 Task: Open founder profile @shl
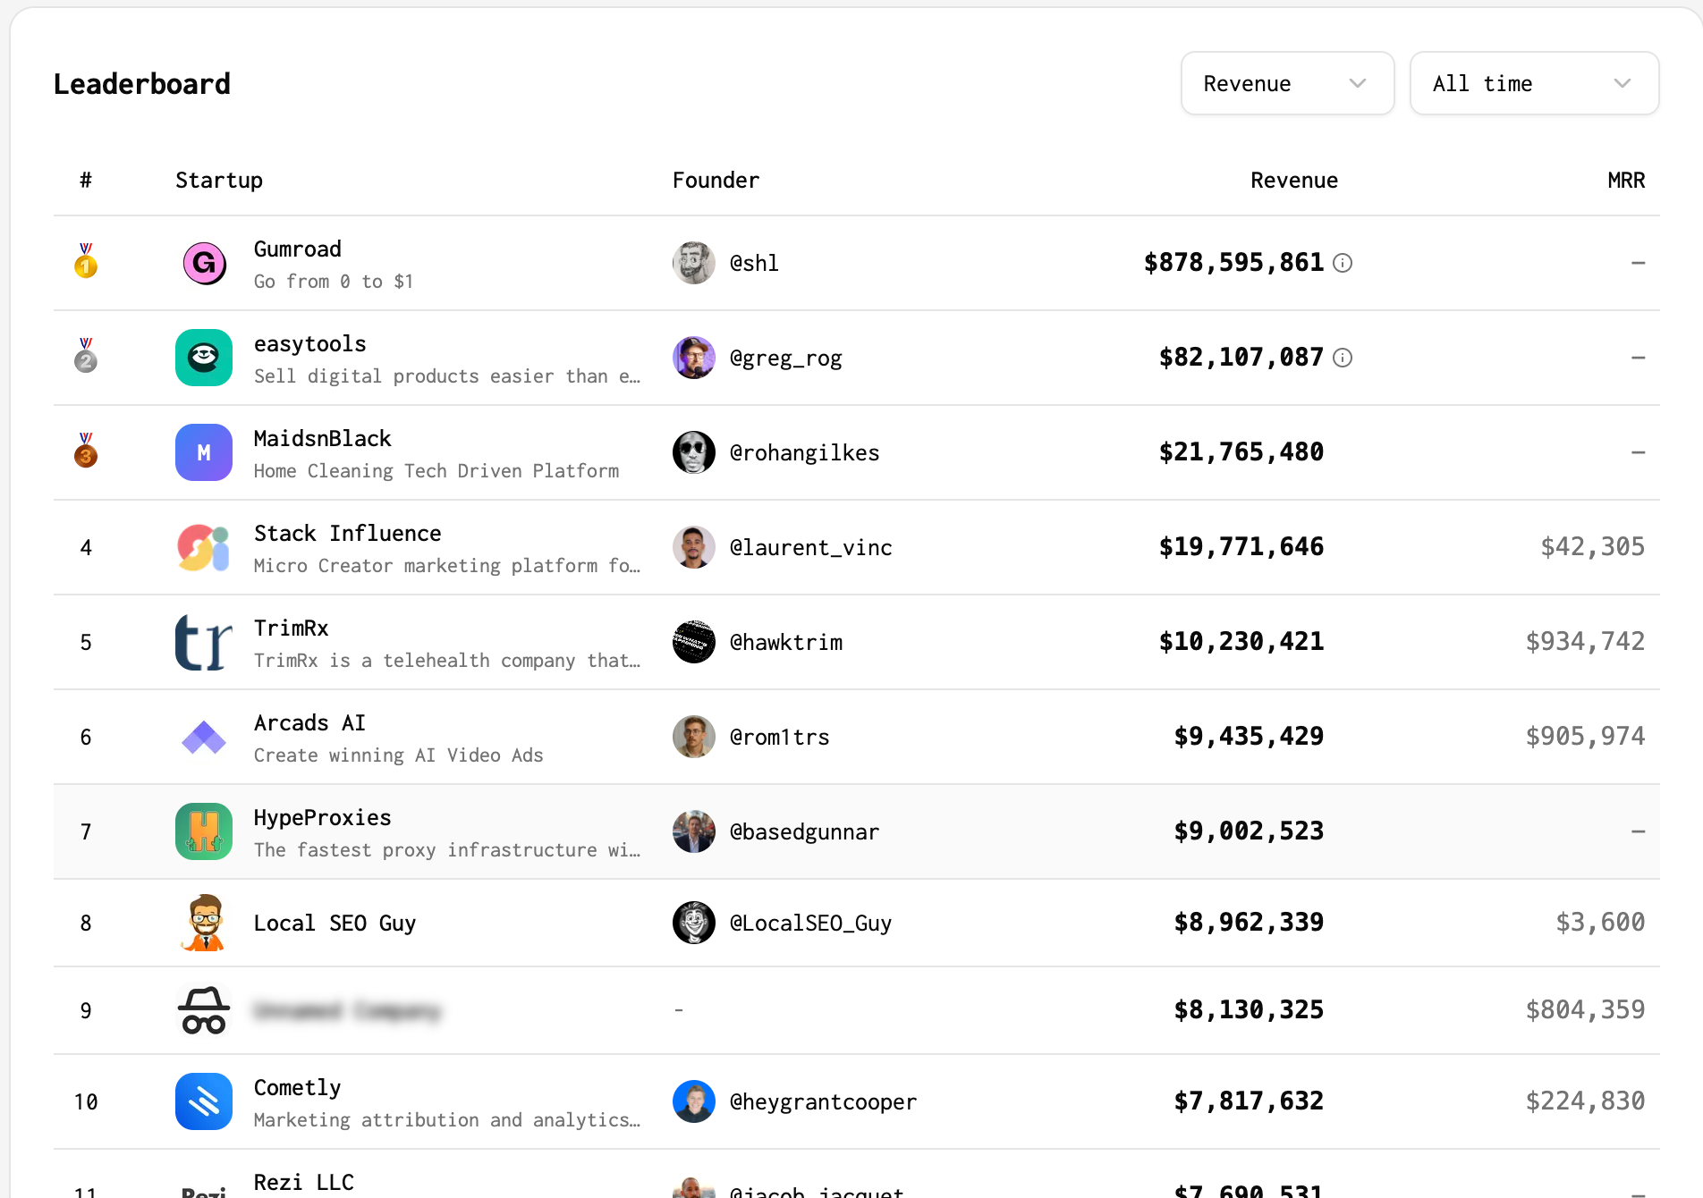[x=754, y=263]
